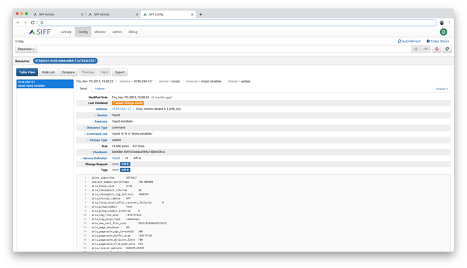This screenshot has height=268, width=467.
Task: Select the Detail tab
Action: 83,89
